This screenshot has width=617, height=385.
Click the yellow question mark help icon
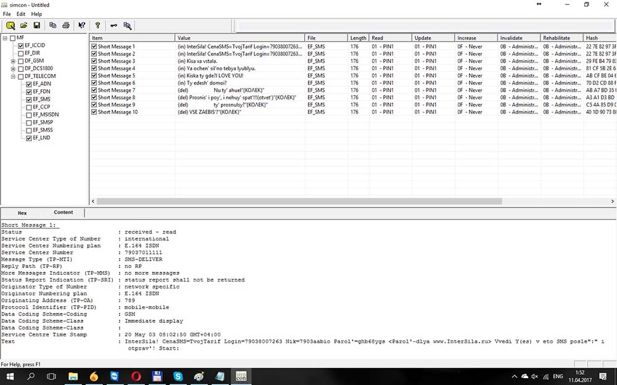click(x=97, y=25)
